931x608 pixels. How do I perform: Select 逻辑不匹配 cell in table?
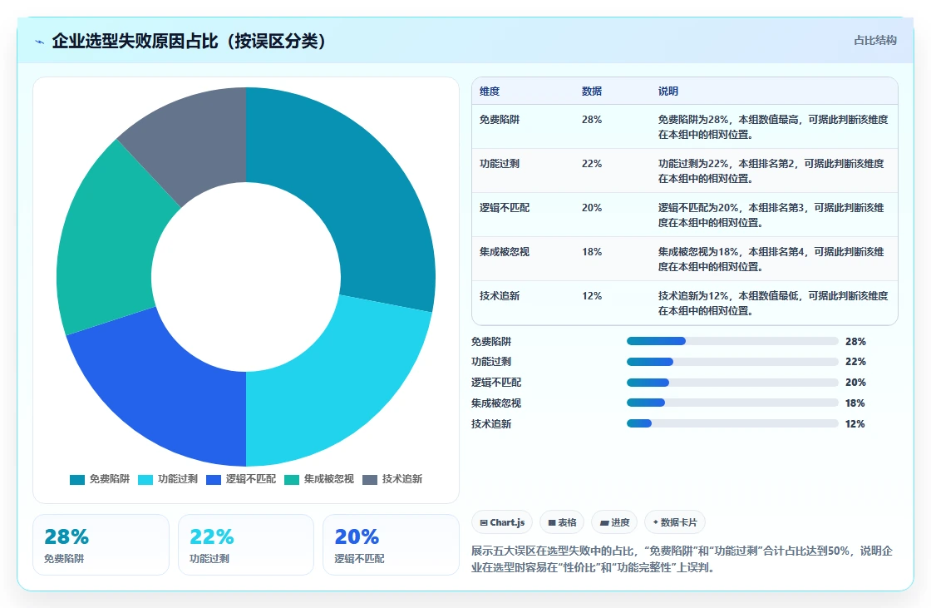[504, 207]
